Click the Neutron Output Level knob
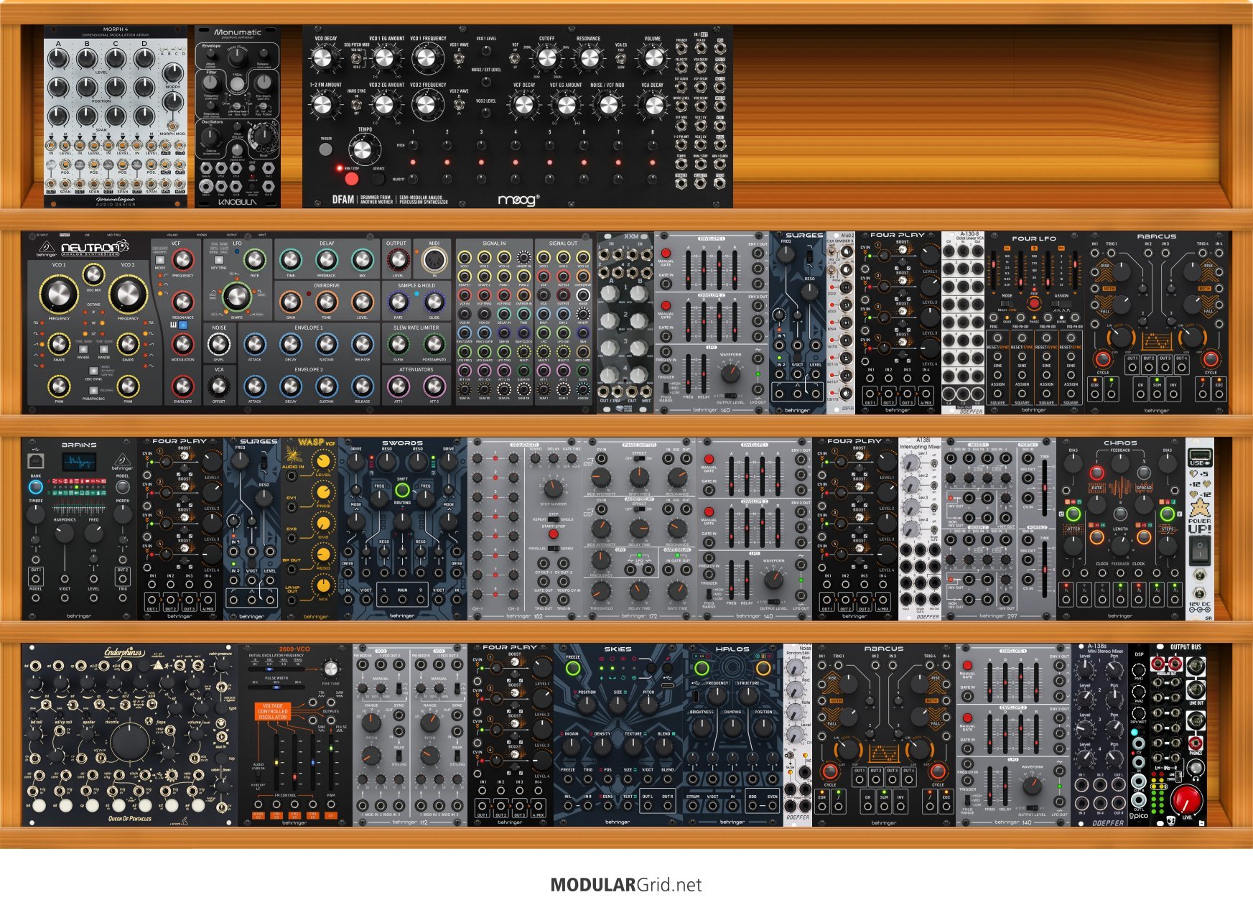 point(397,260)
